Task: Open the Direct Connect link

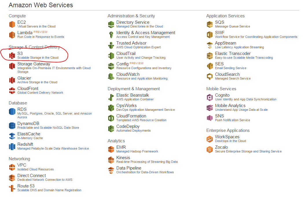Action: tap(32, 176)
